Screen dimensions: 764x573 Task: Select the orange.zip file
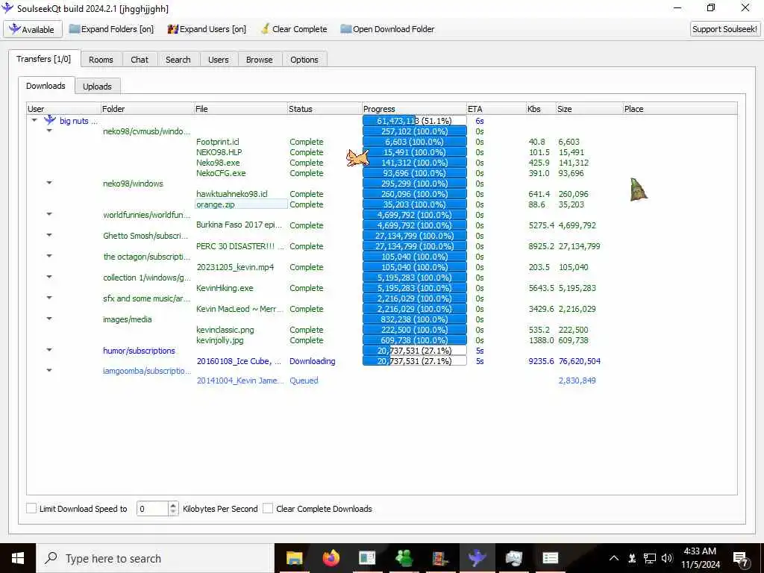(216, 204)
